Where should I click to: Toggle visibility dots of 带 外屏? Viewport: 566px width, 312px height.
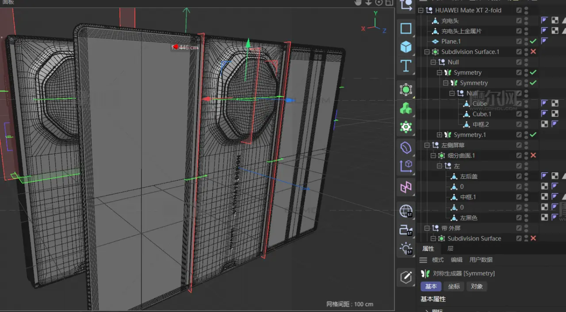[526, 228]
